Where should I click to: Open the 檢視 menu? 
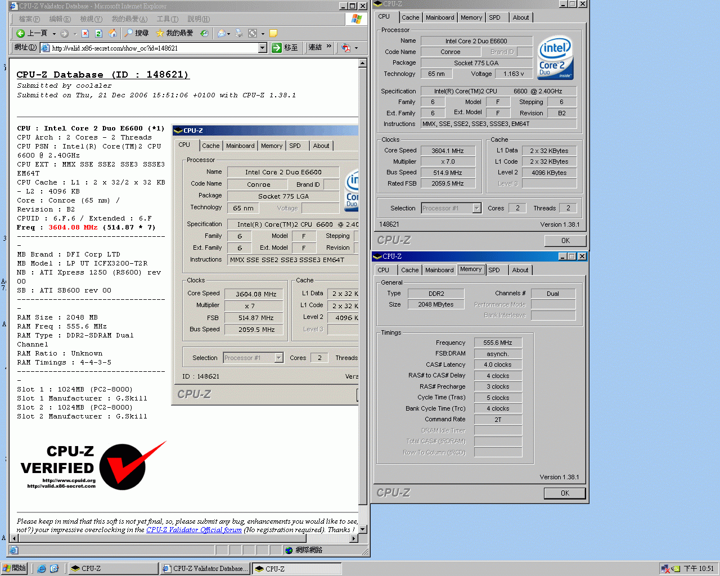[91, 19]
